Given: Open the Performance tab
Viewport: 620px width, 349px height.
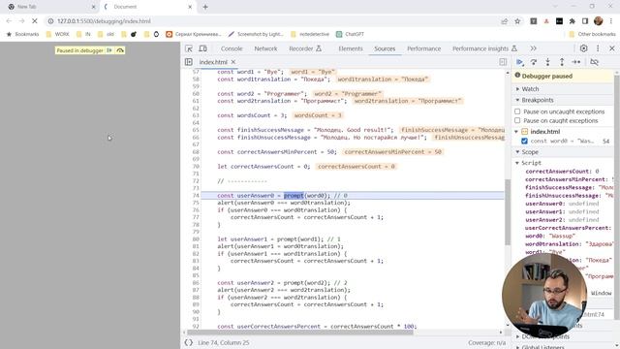Looking at the screenshot, I should pyautogui.click(x=424, y=48).
